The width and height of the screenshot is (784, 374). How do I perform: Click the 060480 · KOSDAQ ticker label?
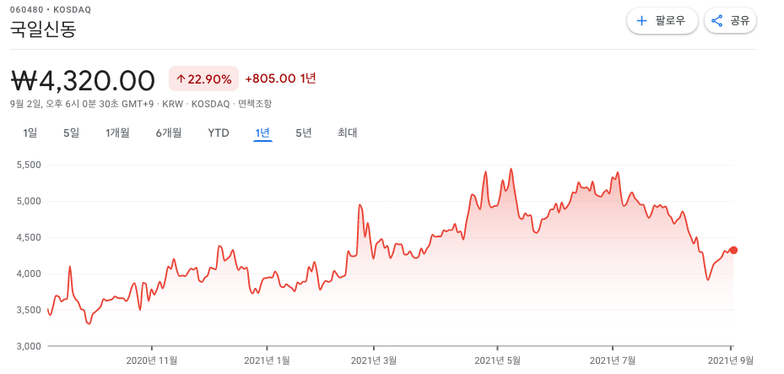point(51,10)
